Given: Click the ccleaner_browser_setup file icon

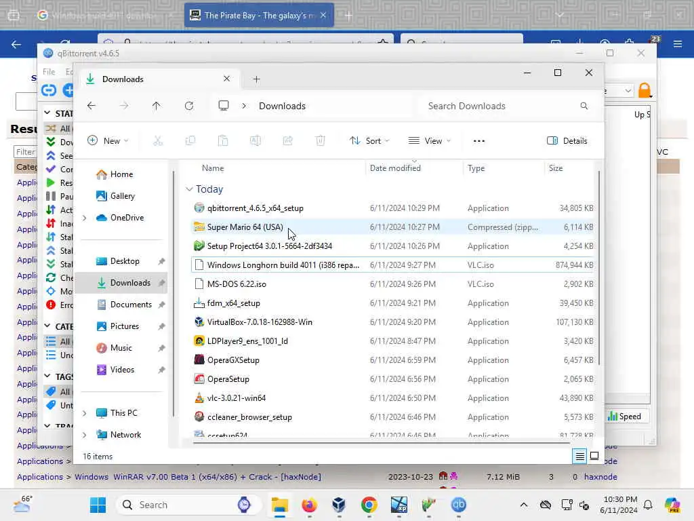Looking at the screenshot, I should click(199, 417).
